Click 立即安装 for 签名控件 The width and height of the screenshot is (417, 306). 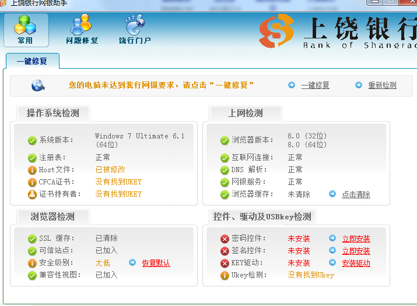coord(356,251)
